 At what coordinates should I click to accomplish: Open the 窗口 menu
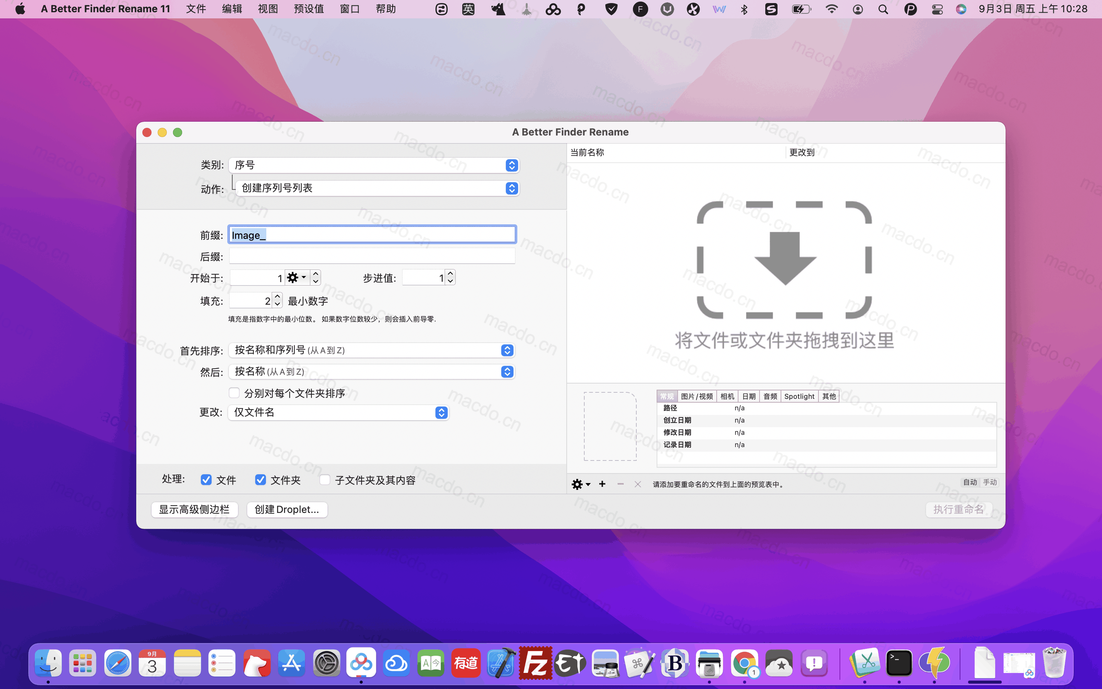tap(350, 9)
